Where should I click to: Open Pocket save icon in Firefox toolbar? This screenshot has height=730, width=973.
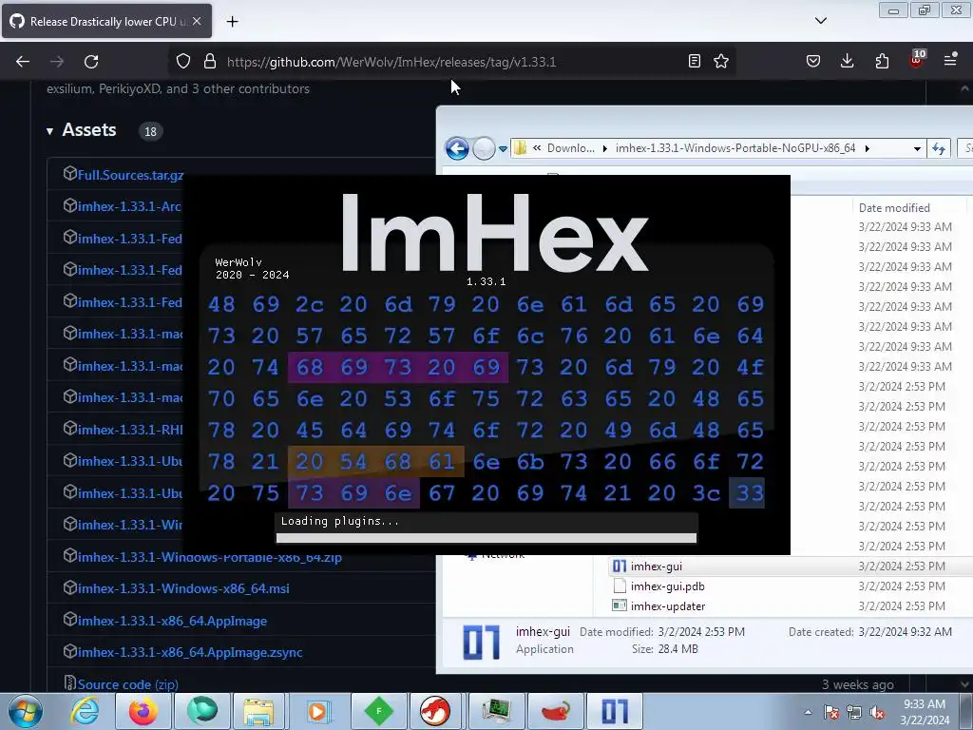coord(813,61)
